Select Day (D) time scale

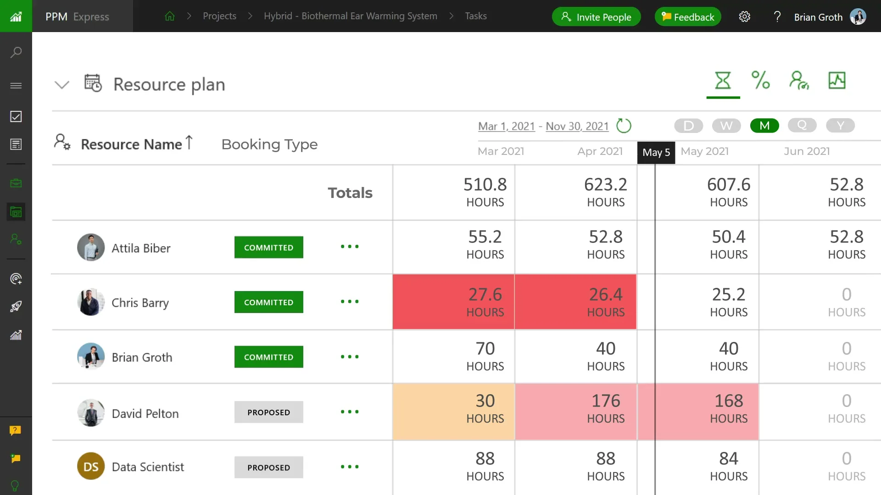688,126
